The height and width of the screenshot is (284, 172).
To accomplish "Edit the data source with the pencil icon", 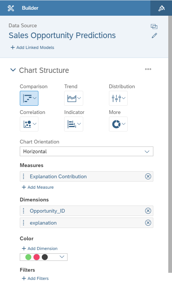I will tap(154, 35).
